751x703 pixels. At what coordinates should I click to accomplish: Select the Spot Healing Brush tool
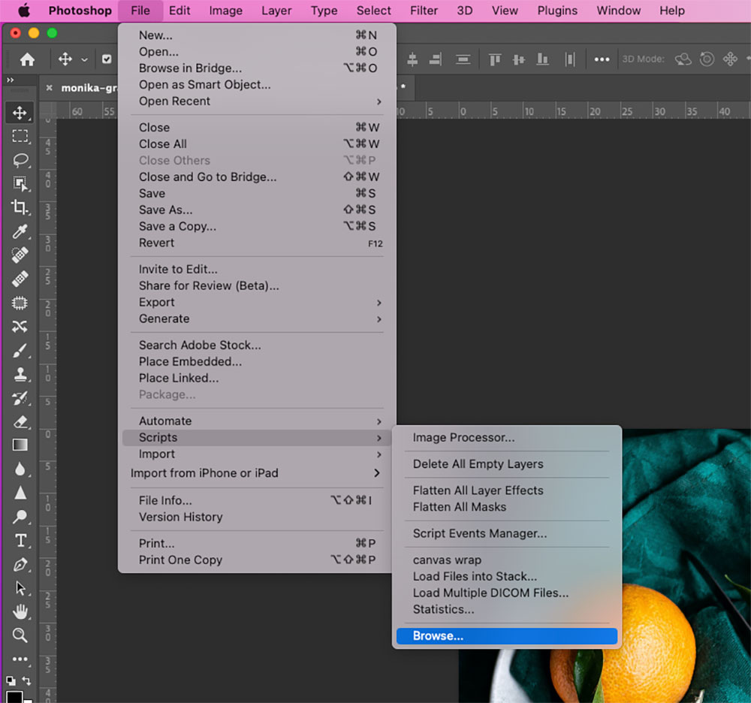click(x=20, y=255)
